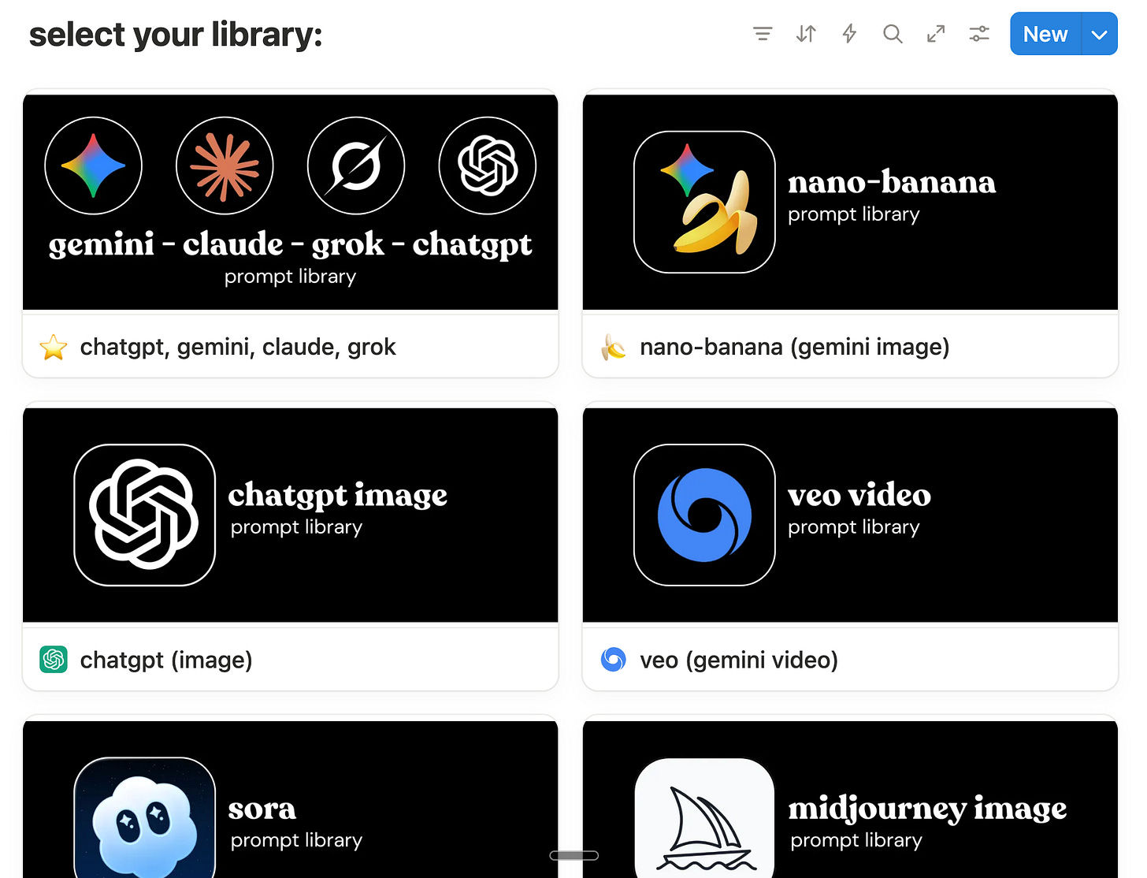Click the Grok logo circle

click(356, 166)
